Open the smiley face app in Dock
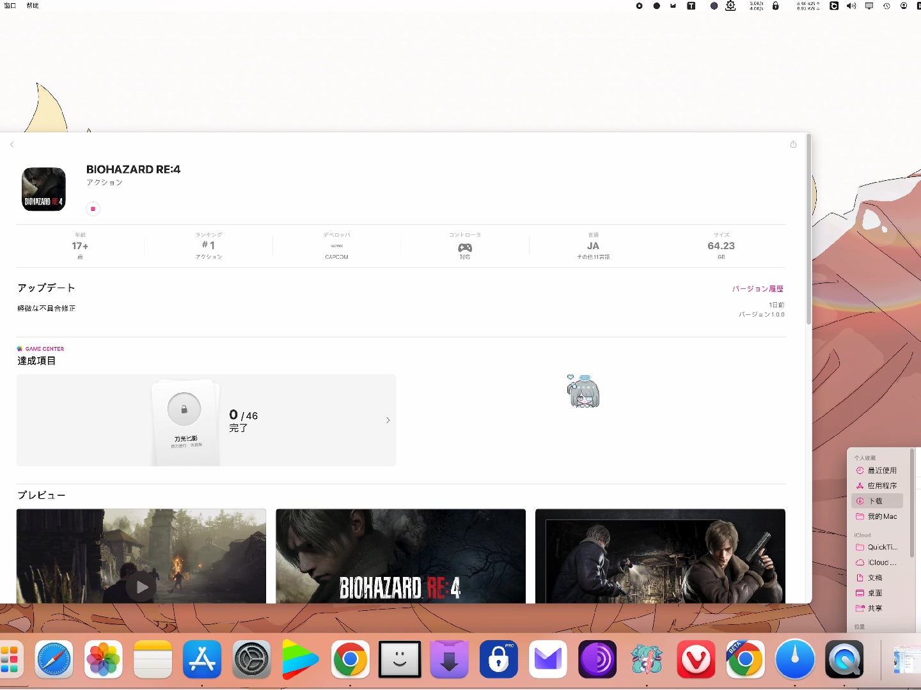This screenshot has width=921, height=690. click(x=400, y=659)
